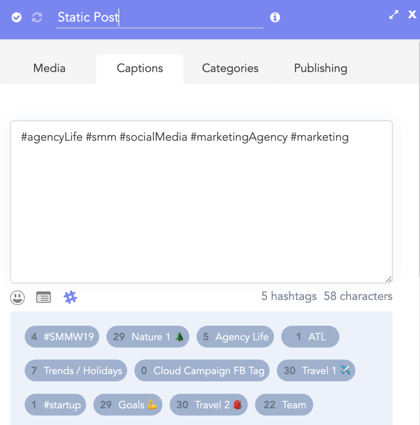Viewport: 420px width, 425px height.
Task: Choose the Trends / Holidays hashtag group
Action: pyautogui.click(x=76, y=371)
